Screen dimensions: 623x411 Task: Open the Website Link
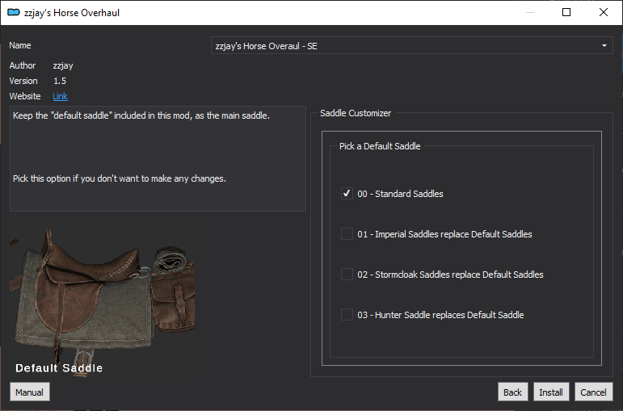(x=60, y=96)
